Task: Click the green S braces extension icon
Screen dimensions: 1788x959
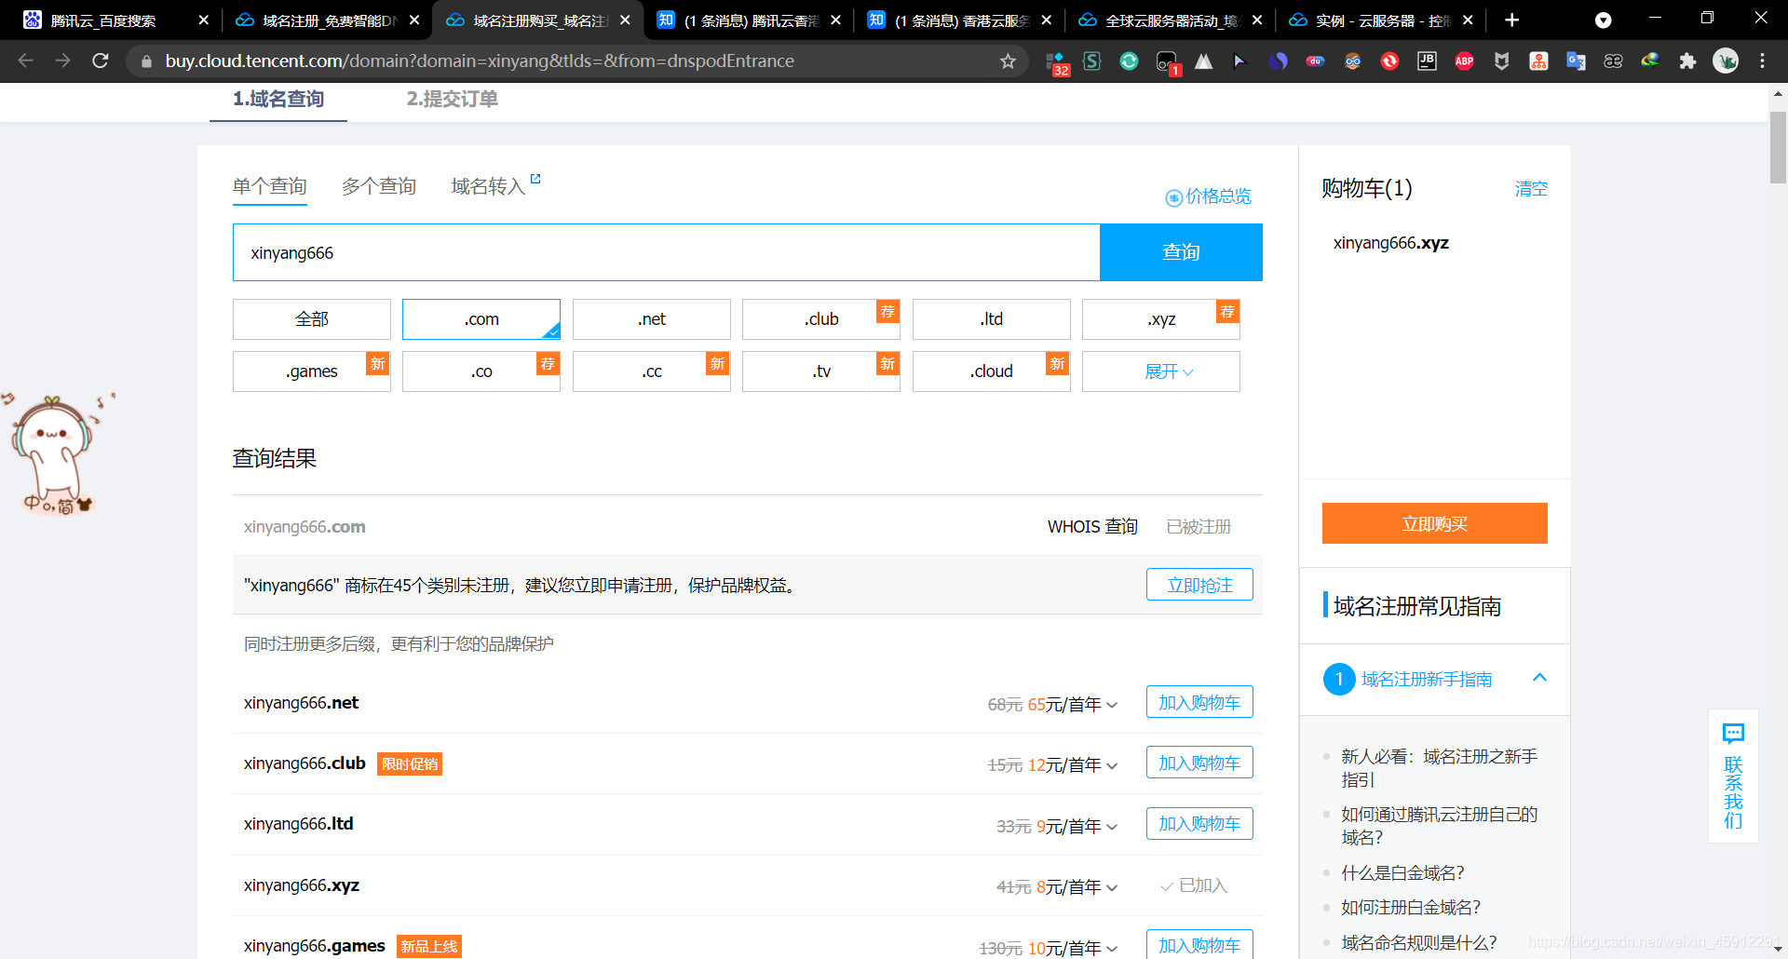Action: click(x=1092, y=61)
